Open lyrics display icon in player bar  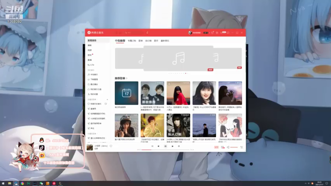coord(179,146)
